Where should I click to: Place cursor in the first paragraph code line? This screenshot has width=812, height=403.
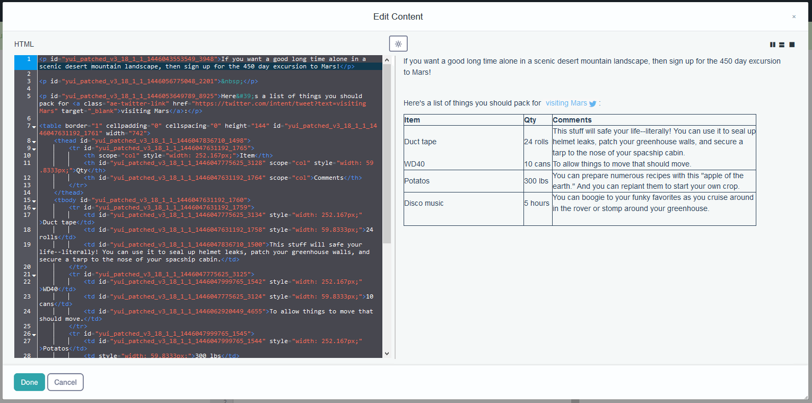pos(209,63)
